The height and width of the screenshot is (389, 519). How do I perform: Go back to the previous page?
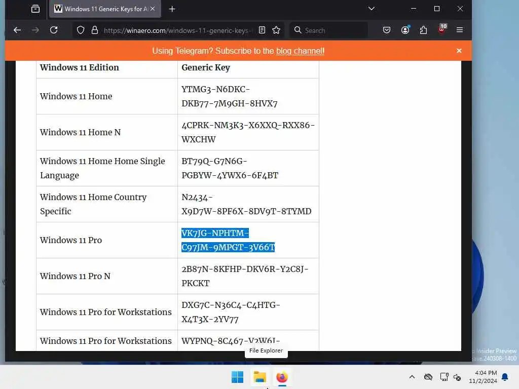tap(17, 30)
